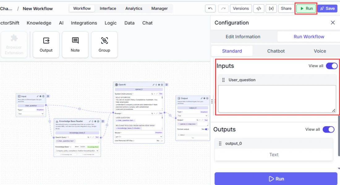The width and height of the screenshot is (340, 185).
Task: Expand the System (Instructions) field editor
Action: tap(157, 94)
